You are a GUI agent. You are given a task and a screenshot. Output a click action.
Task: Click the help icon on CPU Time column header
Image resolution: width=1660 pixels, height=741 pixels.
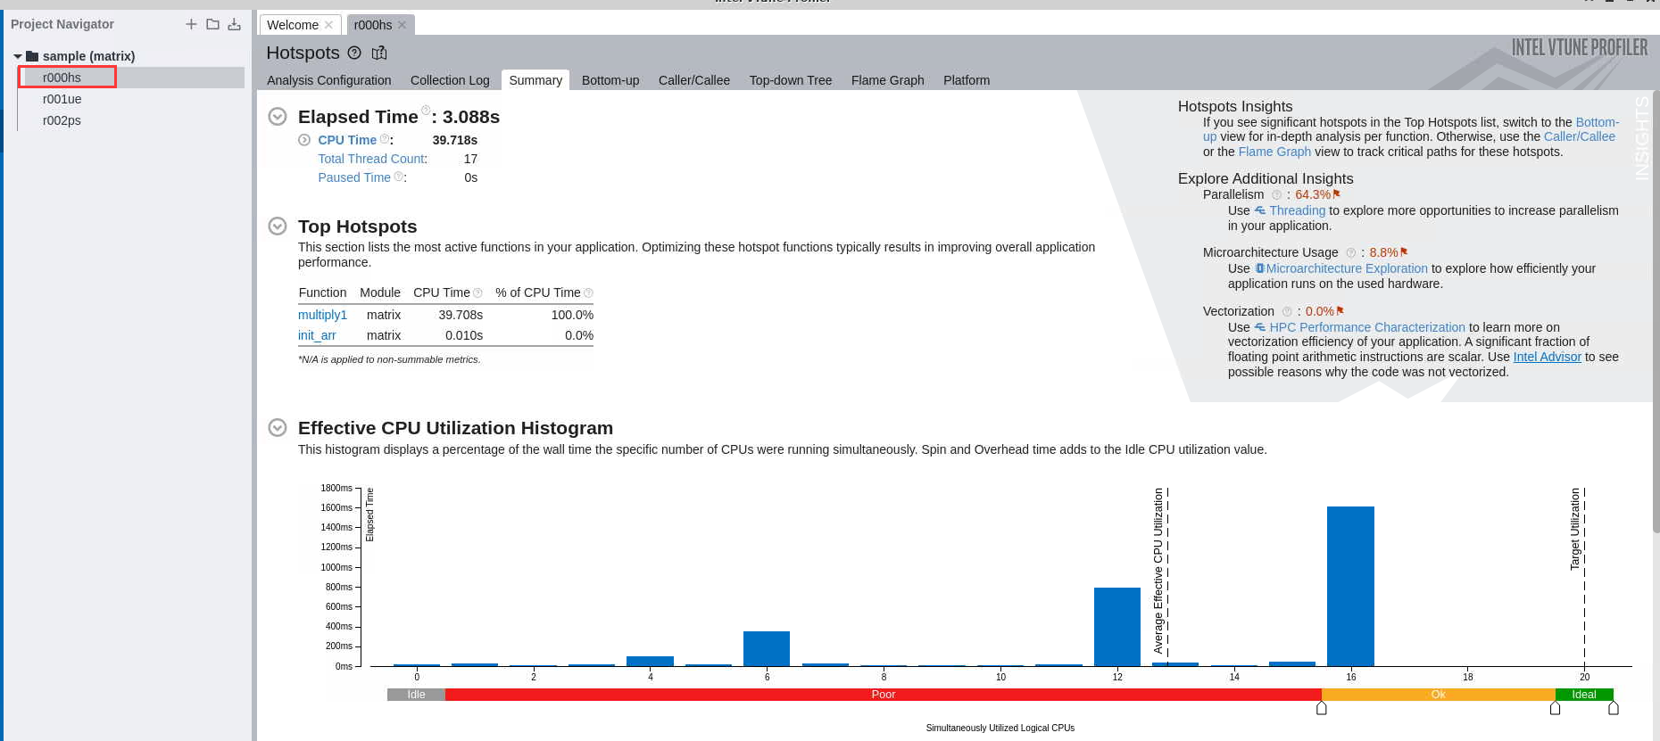[477, 292]
